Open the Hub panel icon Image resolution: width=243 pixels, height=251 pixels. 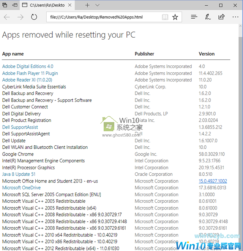(x=194, y=17)
